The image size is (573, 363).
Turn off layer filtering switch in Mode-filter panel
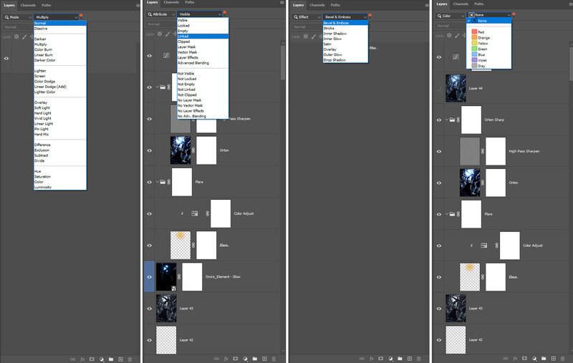click(x=81, y=16)
